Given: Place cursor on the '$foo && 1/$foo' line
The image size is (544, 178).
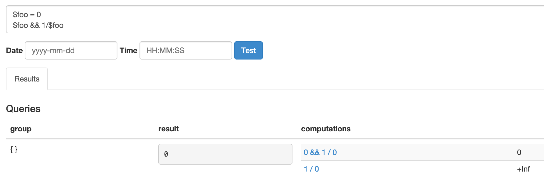Looking at the screenshot, I should [38, 25].
